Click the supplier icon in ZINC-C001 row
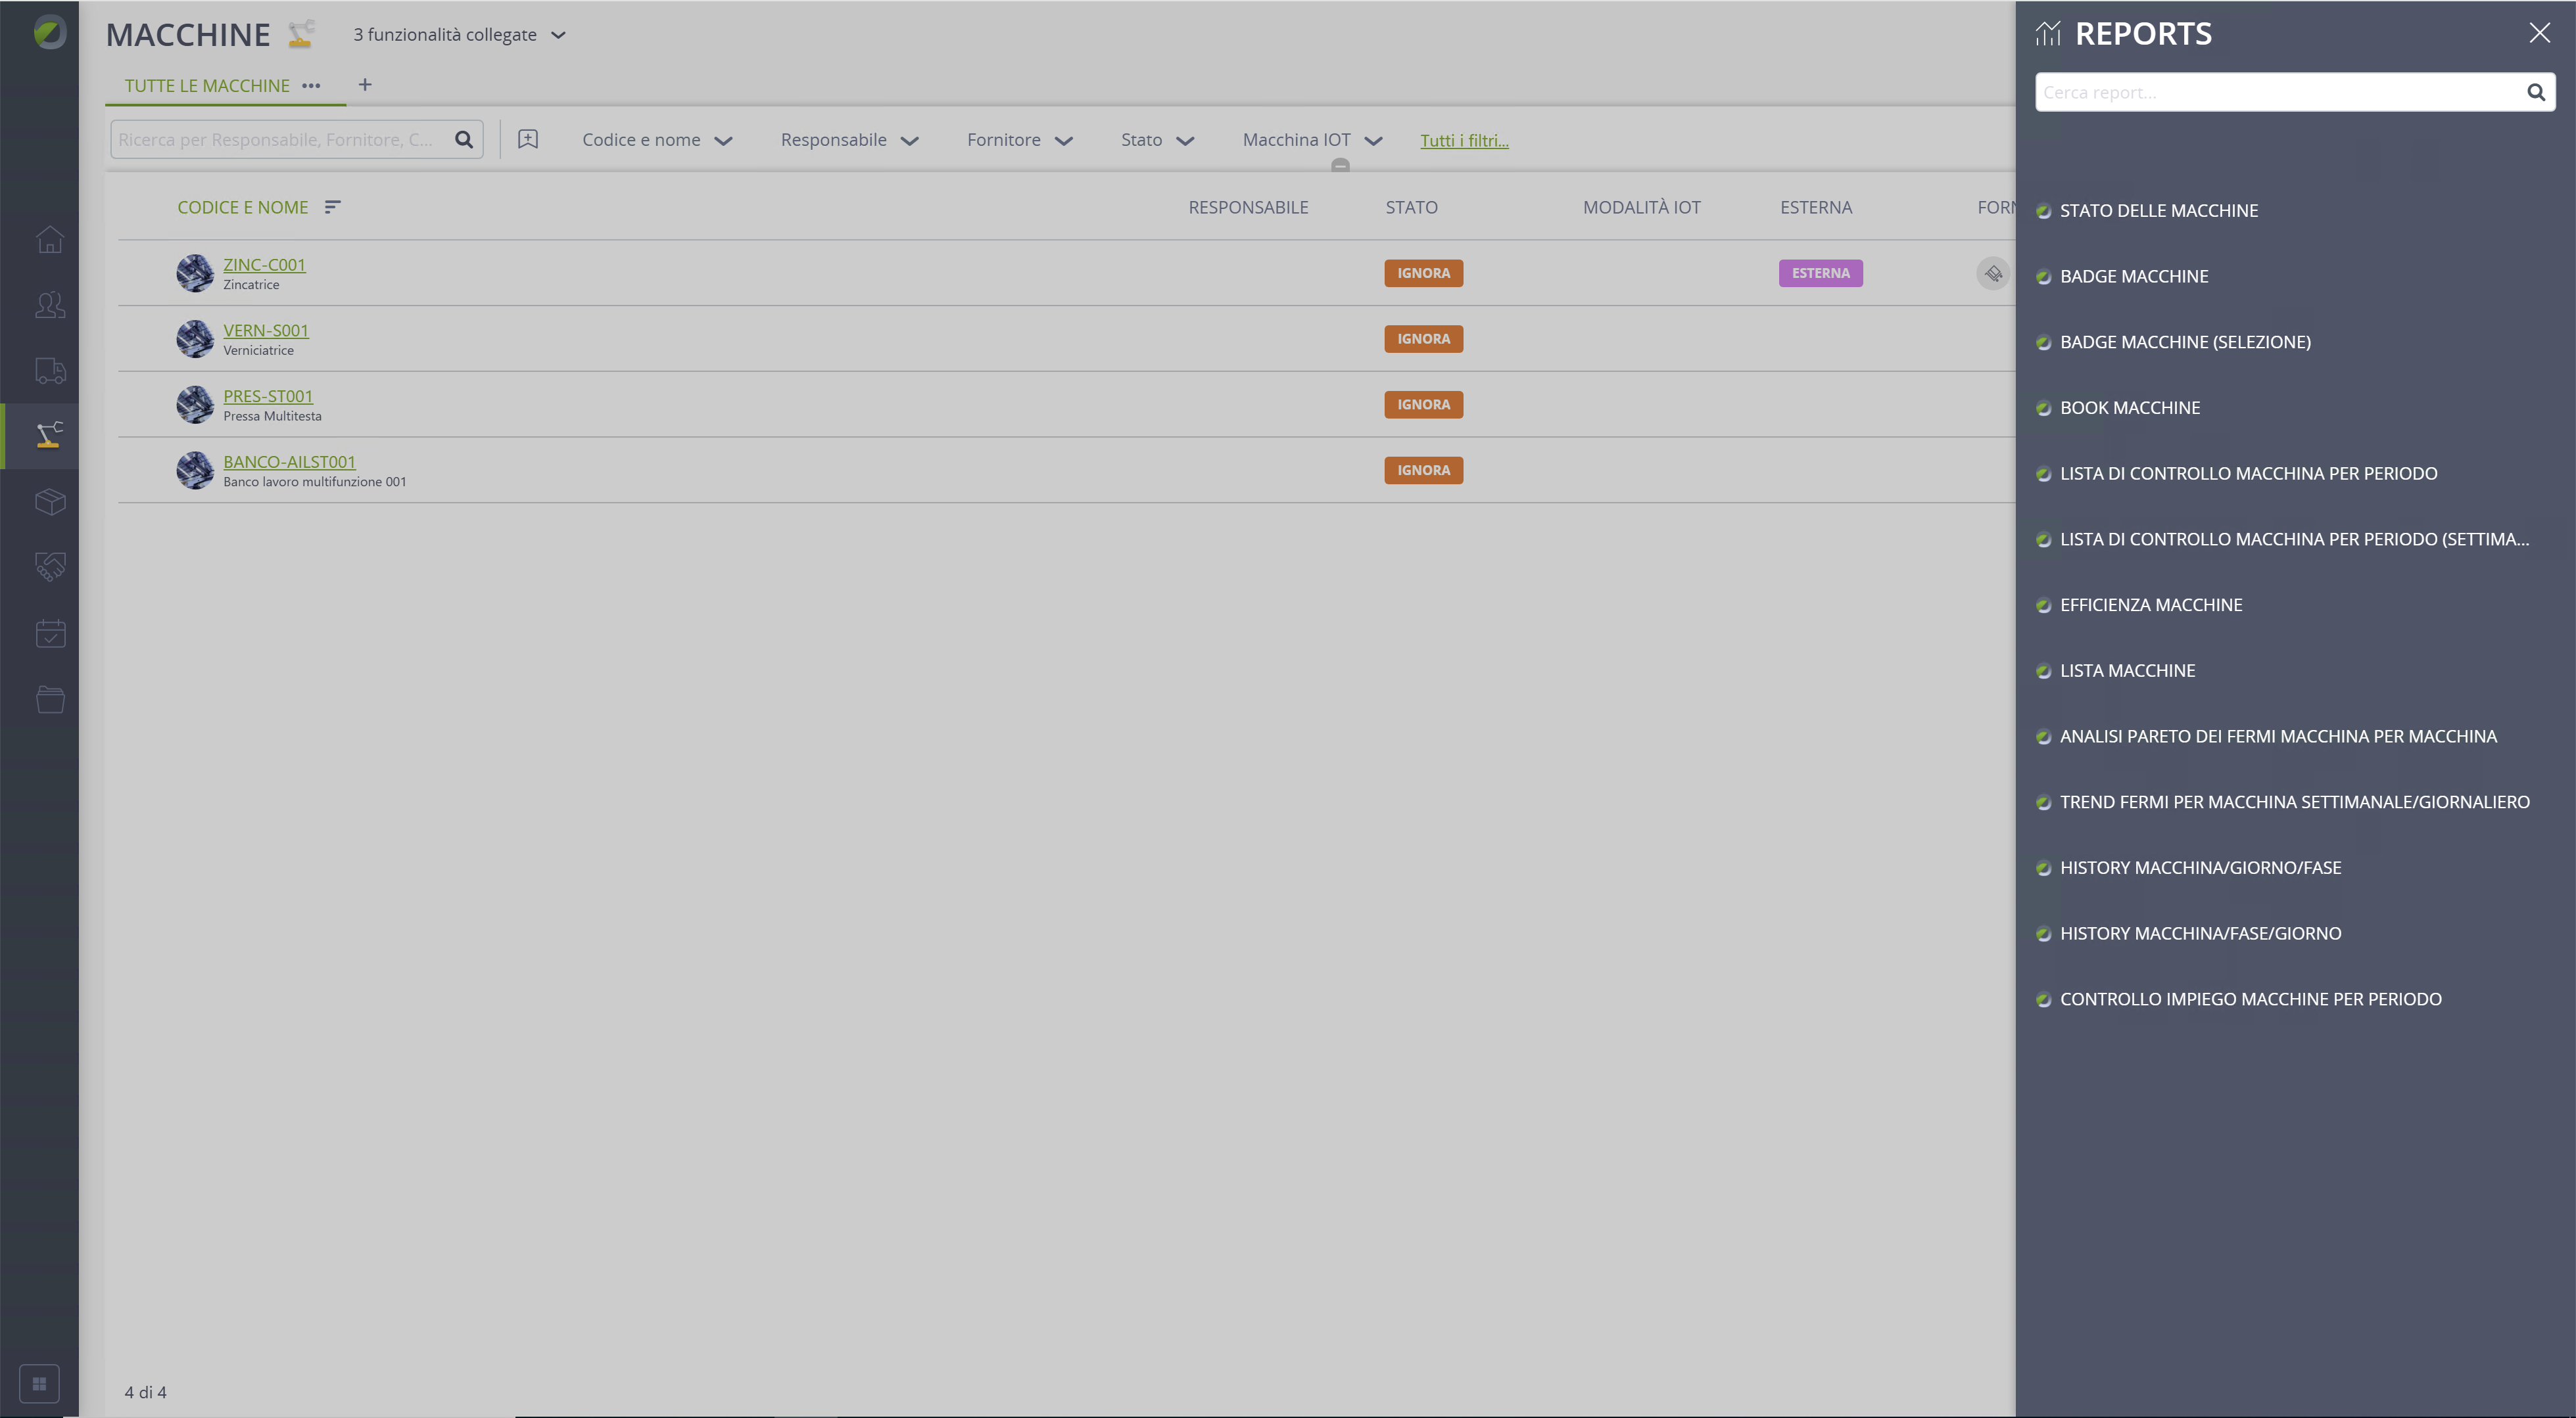This screenshot has width=2576, height=1418. [1993, 273]
